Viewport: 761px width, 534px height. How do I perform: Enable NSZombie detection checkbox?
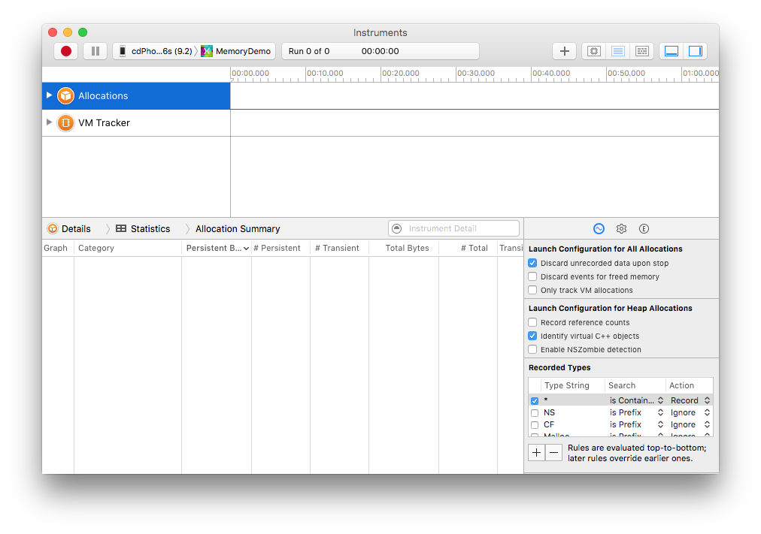(x=532, y=350)
